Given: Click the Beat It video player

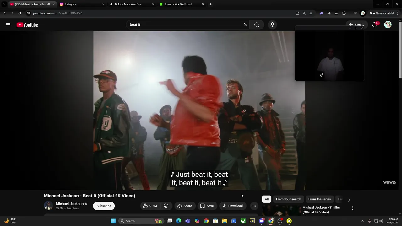Looking at the screenshot, I should (x=199, y=110).
